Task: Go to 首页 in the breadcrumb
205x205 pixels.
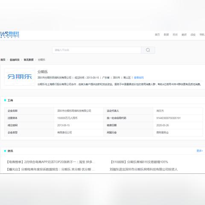Action: click(3, 60)
